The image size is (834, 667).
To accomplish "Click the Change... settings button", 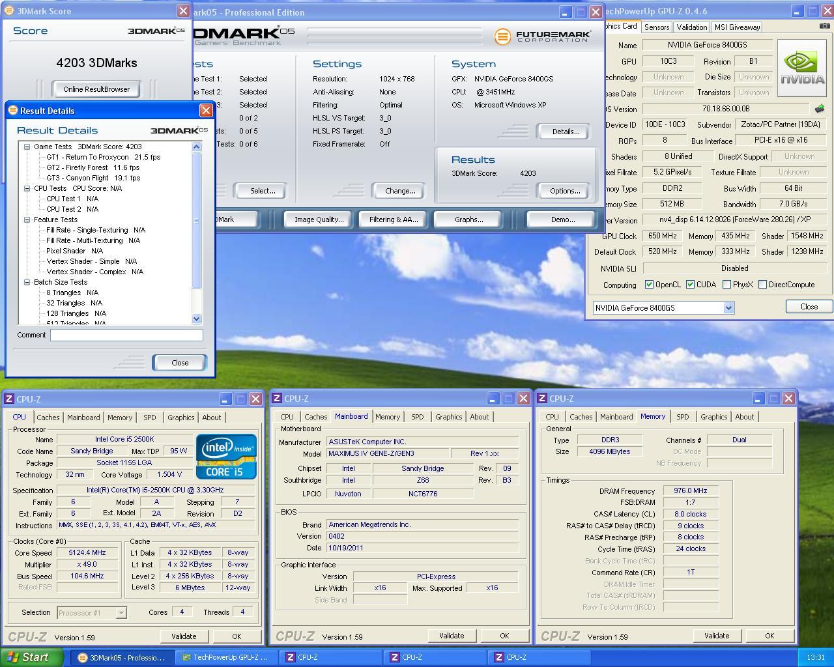I will click(400, 191).
